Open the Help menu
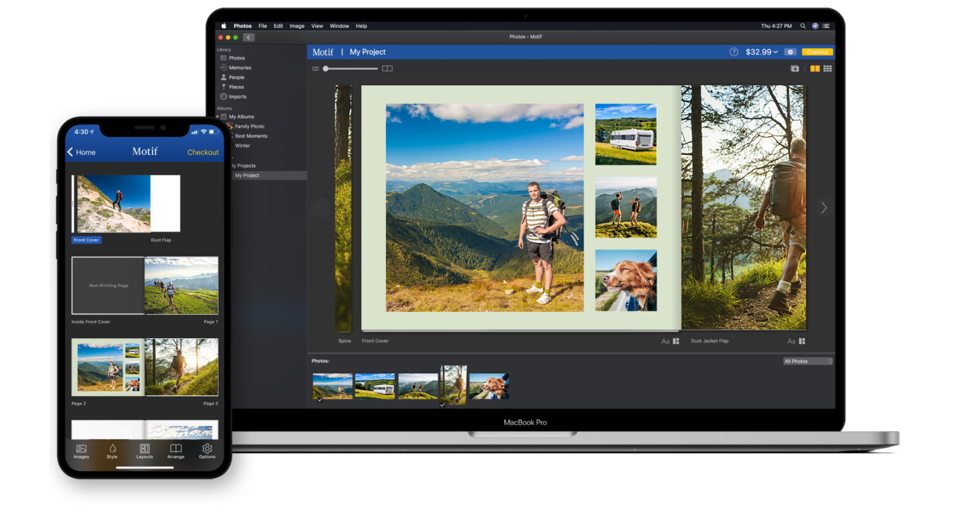The width and height of the screenshot is (953, 508). pos(362,26)
